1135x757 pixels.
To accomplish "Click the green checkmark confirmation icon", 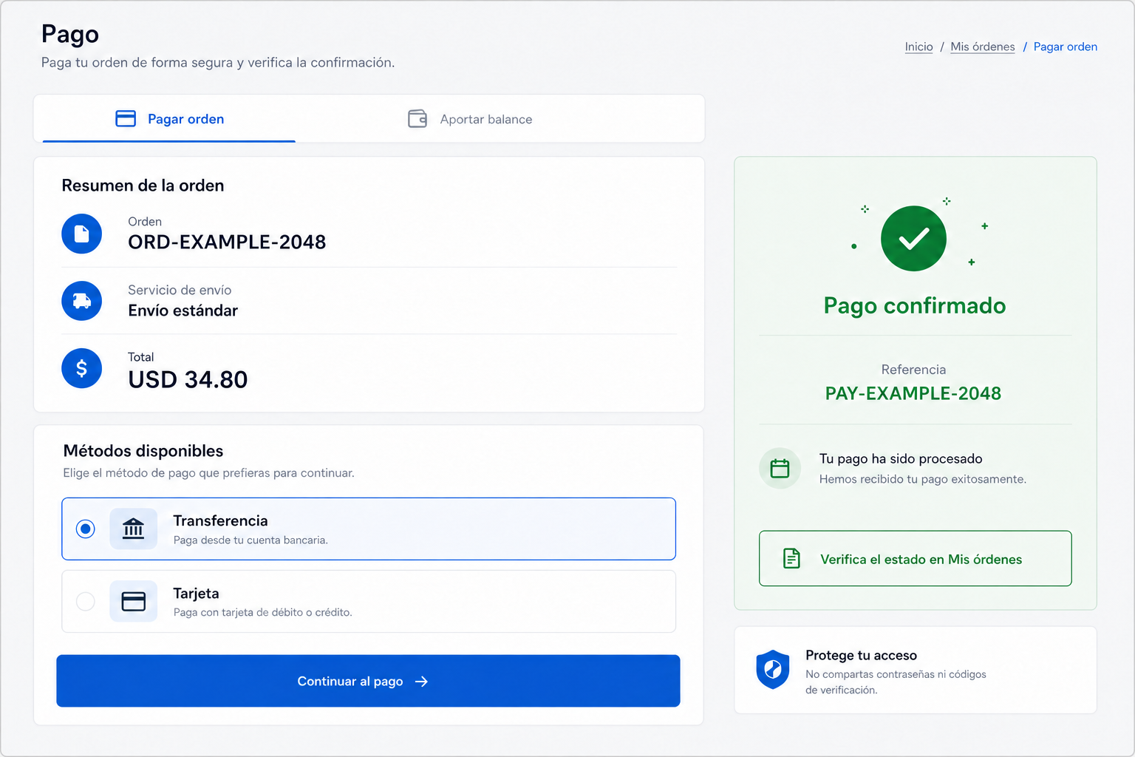I will (x=913, y=239).
